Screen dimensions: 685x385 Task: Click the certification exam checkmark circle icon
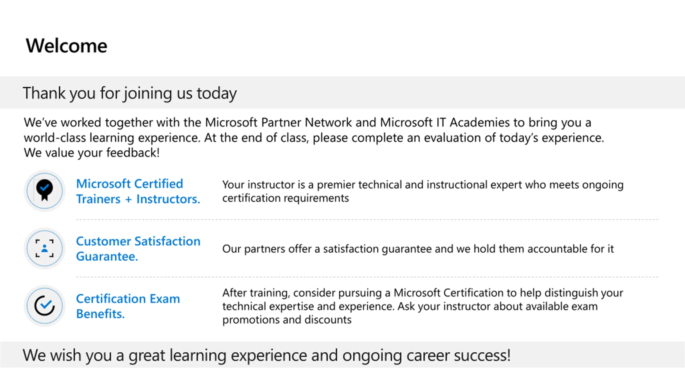tap(45, 306)
